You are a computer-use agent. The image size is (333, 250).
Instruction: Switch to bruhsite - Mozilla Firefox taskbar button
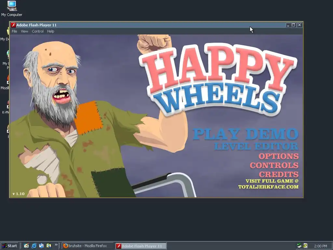coord(87,246)
